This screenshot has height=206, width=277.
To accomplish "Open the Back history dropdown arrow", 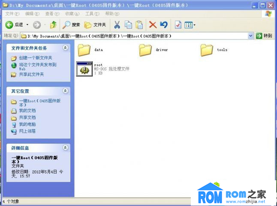I will coord(27,25).
